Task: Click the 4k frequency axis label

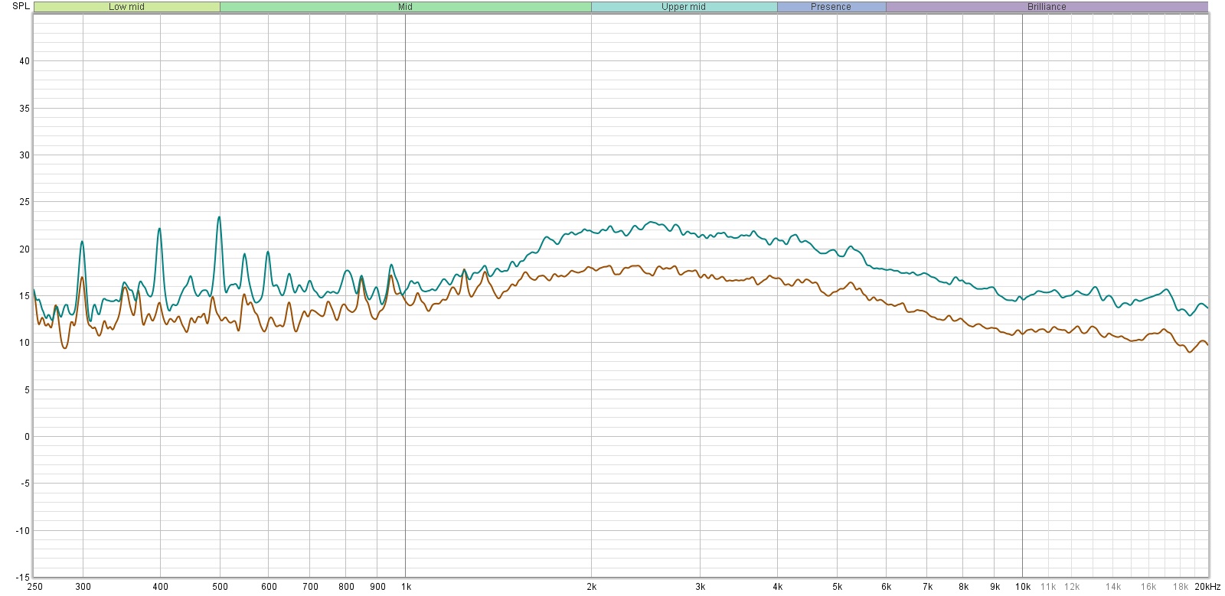Action: tap(778, 587)
